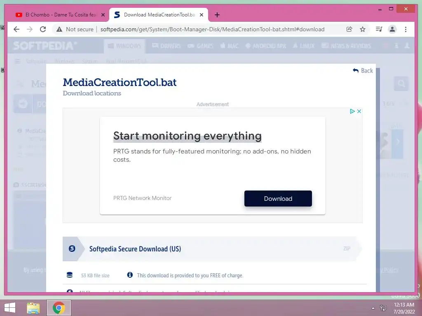Open the Mac section in Softpedia nav
Image resolution: width=422 pixels, height=316 pixels.
pyautogui.click(x=229, y=46)
